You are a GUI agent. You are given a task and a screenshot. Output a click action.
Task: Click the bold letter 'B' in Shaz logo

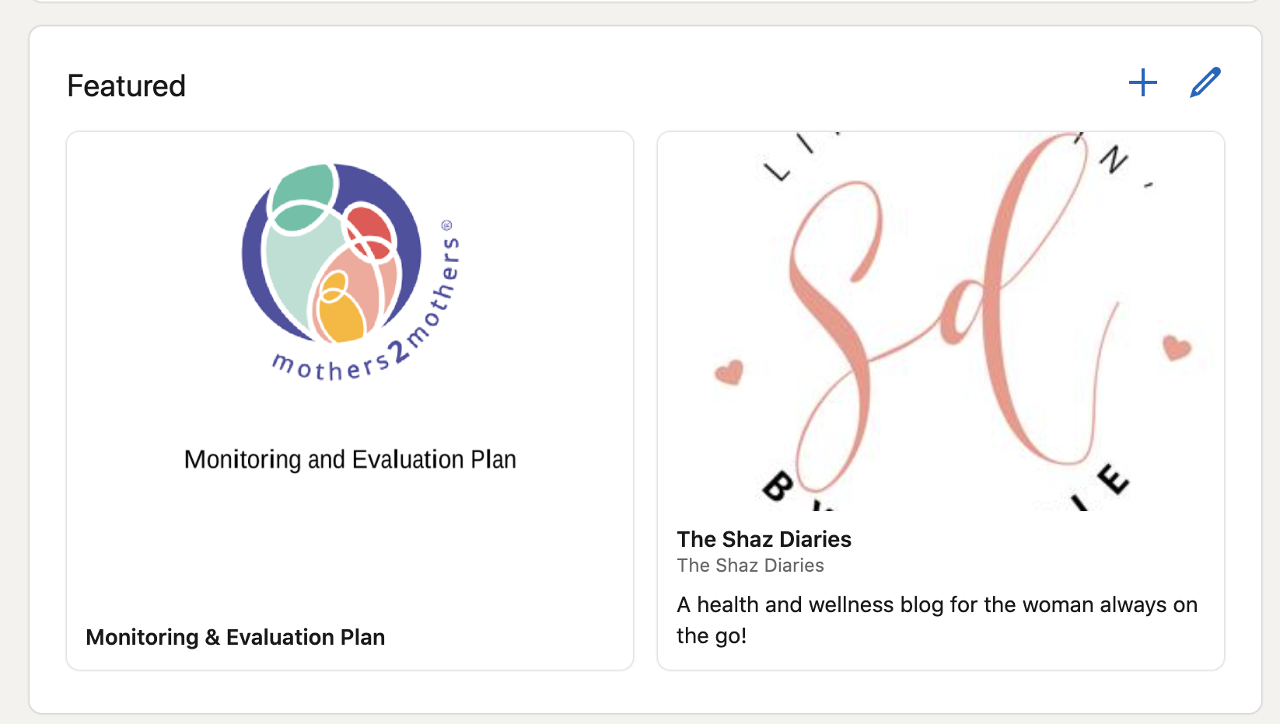[778, 487]
